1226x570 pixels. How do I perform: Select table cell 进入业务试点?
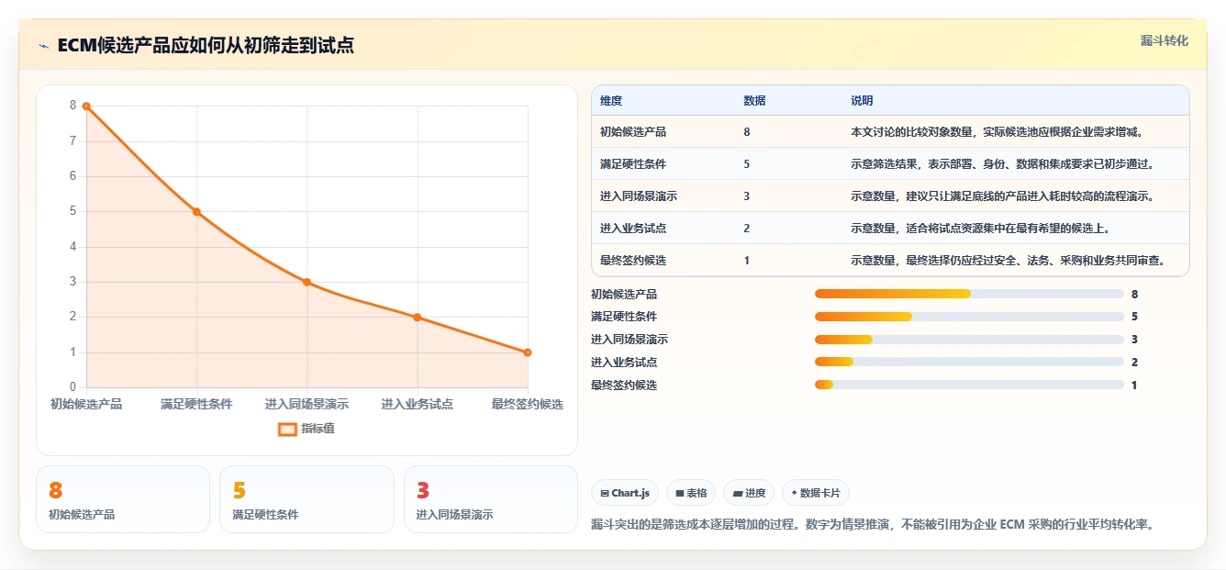[633, 229]
